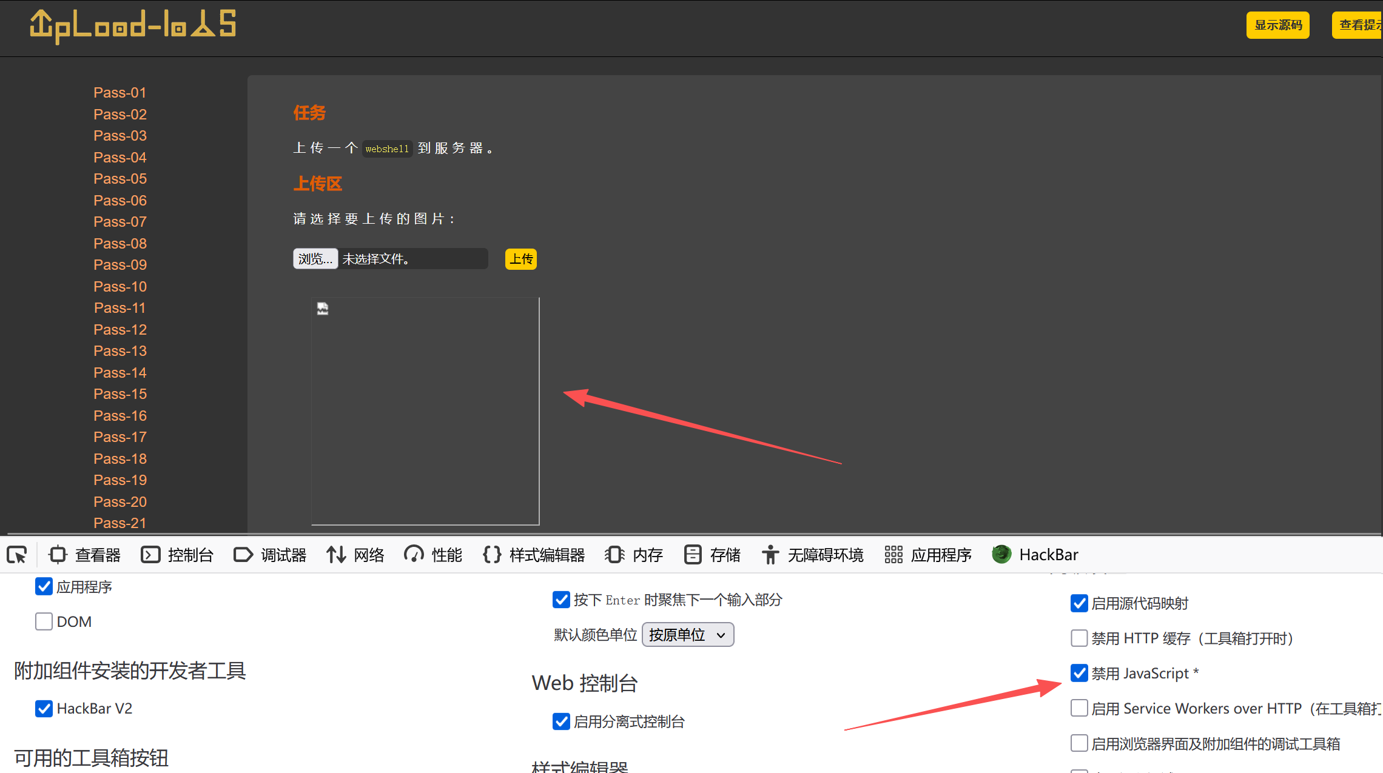Click the 上传 upload button
The height and width of the screenshot is (773, 1383).
click(520, 259)
